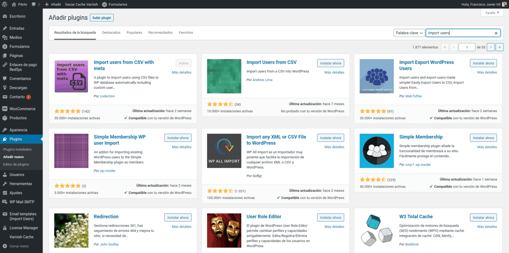Image resolution: width=509 pixels, height=253 pixels.
Task: Open Varnish Cache in sidebar
Action: (21, 237)
